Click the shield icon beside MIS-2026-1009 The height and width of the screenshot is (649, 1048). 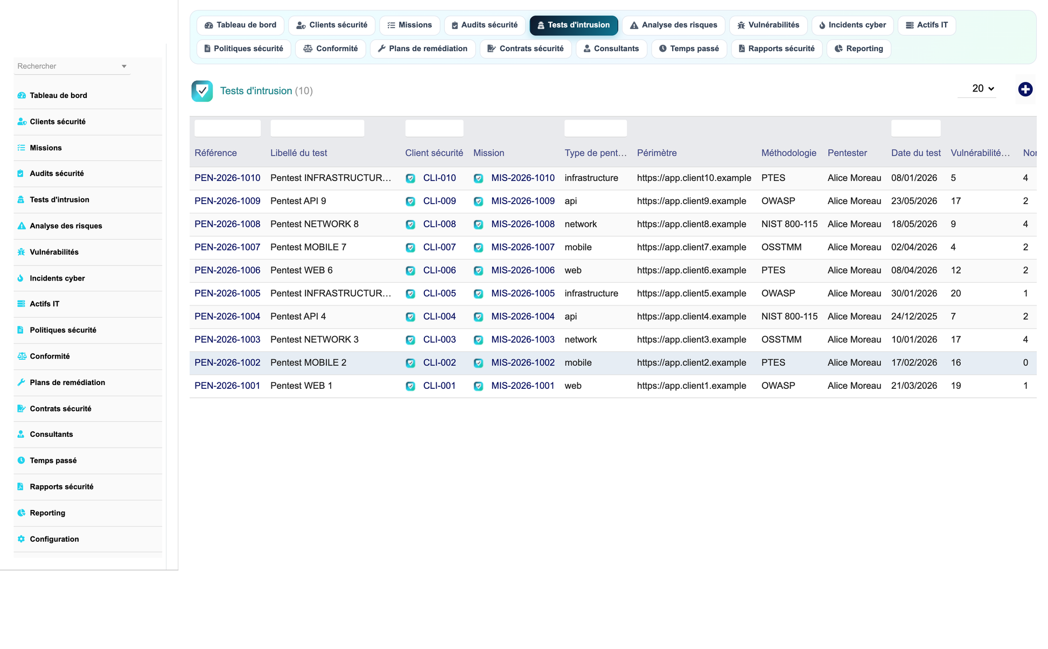(478, 201)
